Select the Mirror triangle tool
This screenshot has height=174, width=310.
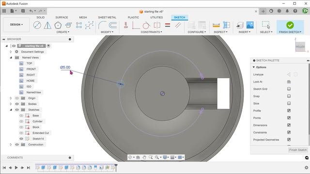(x=47, y=25)
